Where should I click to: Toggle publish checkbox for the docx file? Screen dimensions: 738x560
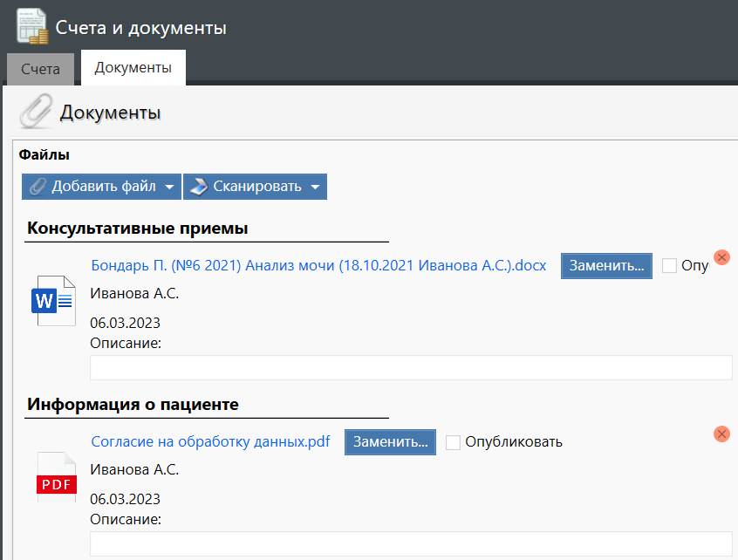click(x=670, y=266)
